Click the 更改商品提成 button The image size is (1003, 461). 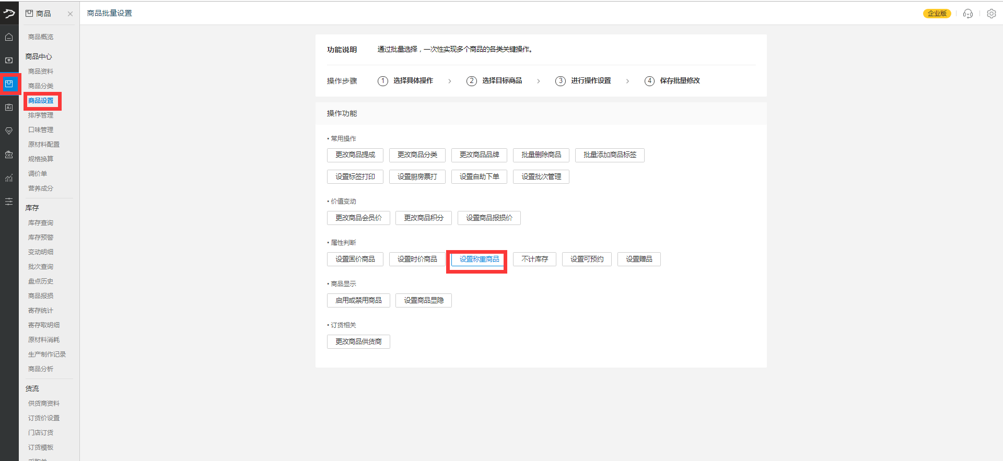tap(355, 155)
